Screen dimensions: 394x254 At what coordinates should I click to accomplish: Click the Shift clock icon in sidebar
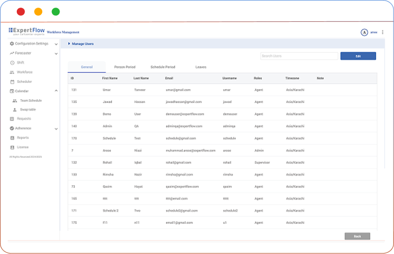pos(12,63)
